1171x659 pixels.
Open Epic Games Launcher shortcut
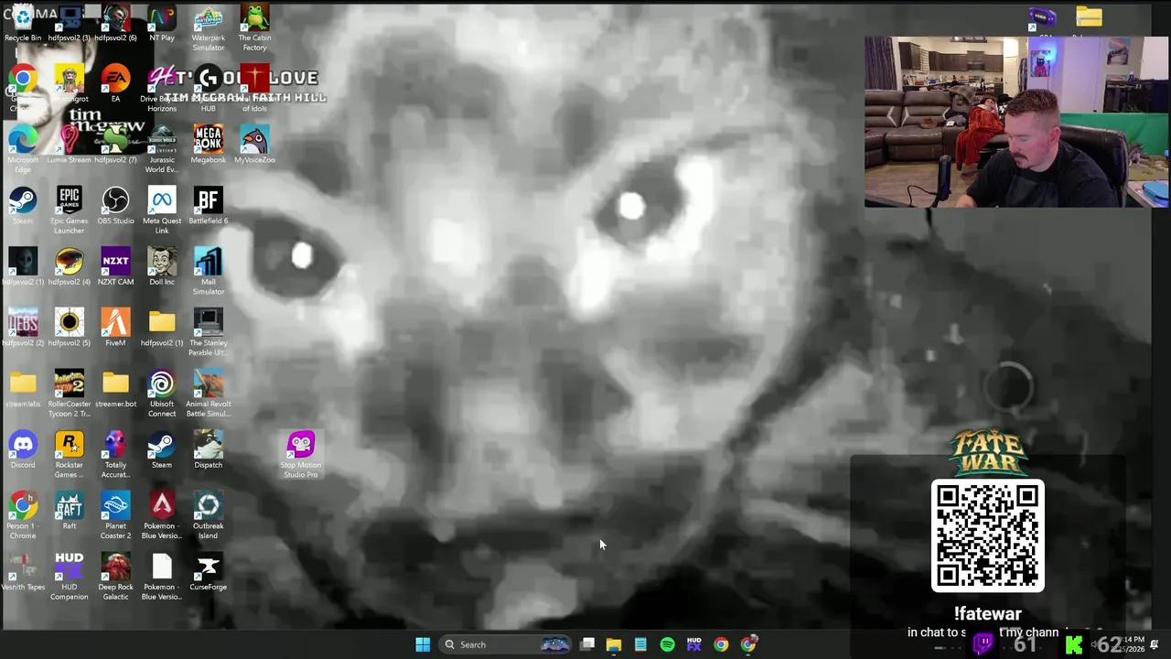coord(69,211)
